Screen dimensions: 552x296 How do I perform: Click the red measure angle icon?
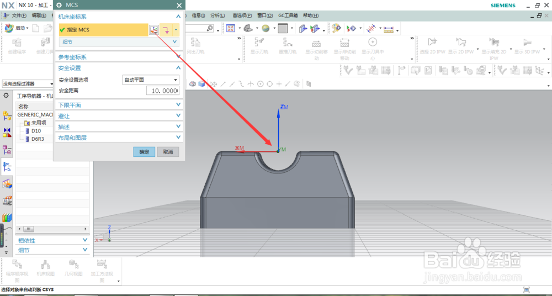(371, 29)
